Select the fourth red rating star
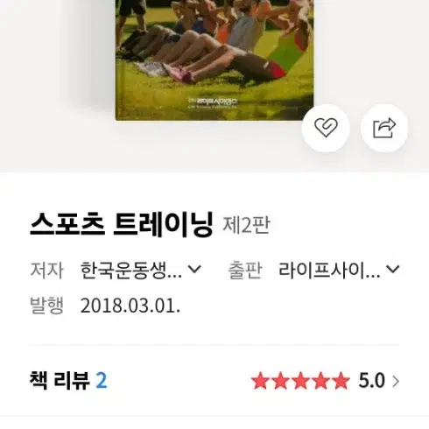The width and height of the screenshot is (429, 429). point(320,381)
